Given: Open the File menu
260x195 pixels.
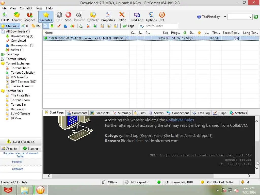Looking at the screenshot, I should tap(4, 8).
